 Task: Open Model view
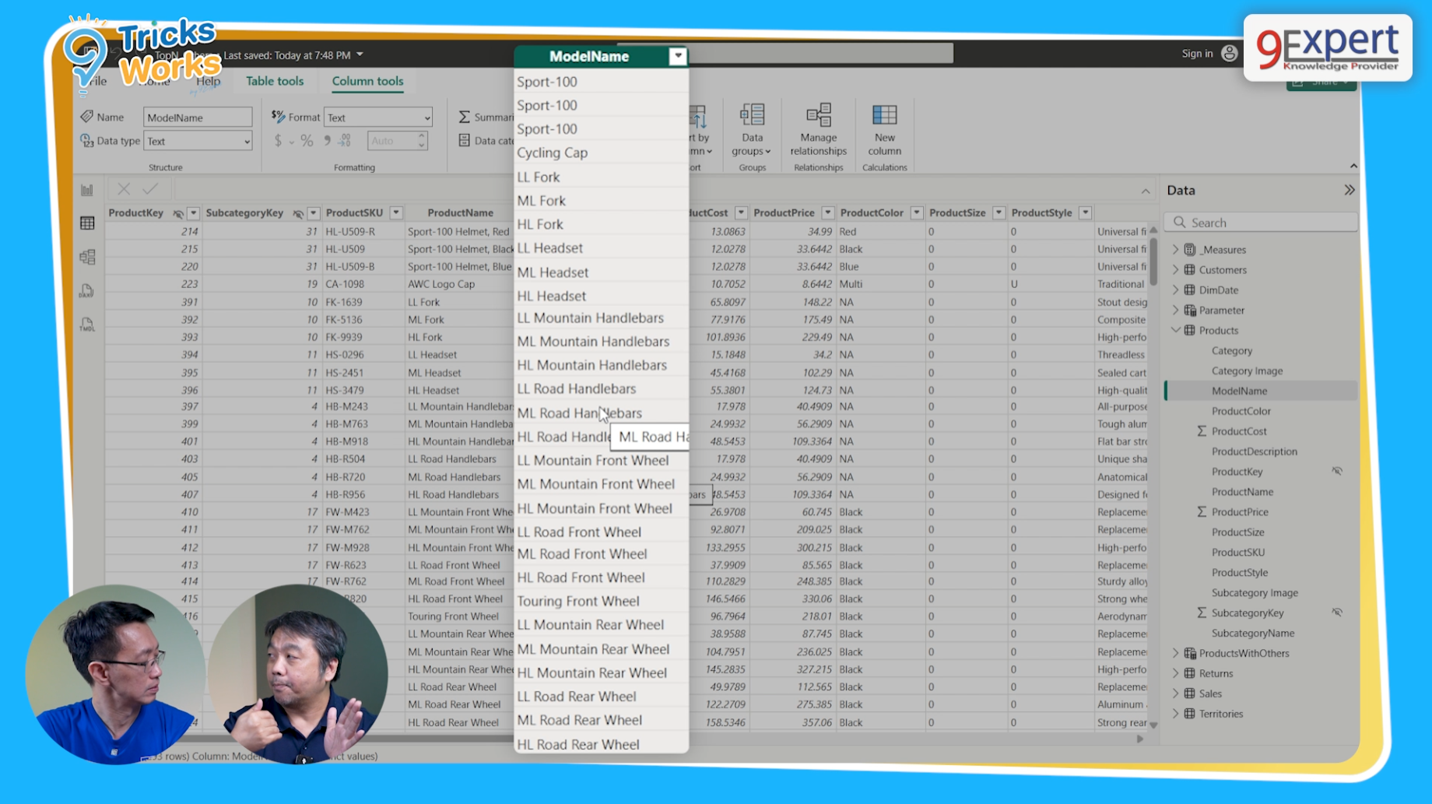(x=86, y=257)
